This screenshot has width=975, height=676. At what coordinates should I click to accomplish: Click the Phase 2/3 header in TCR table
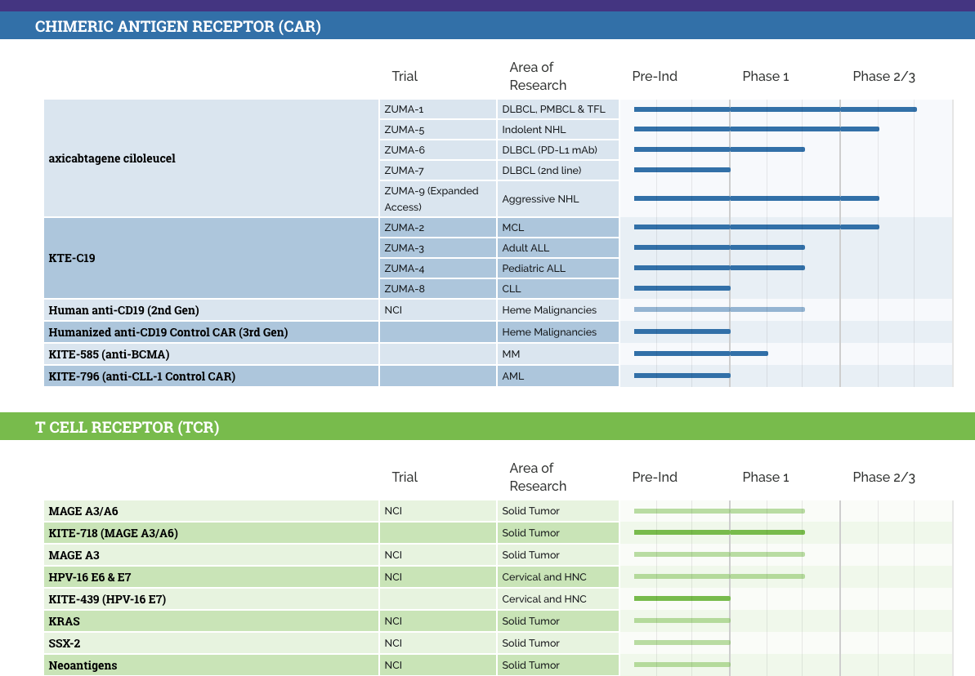tap(883, 477)
